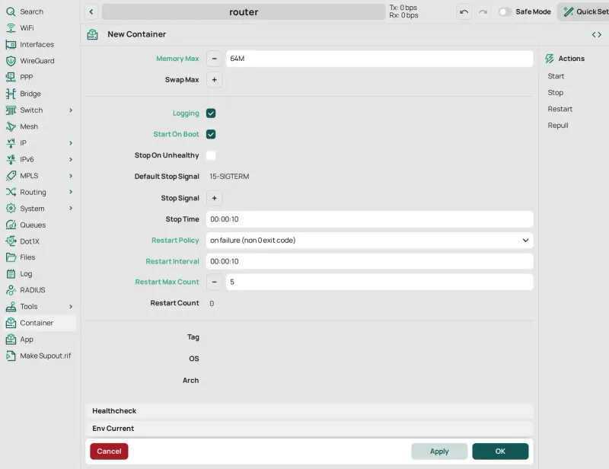Go back with the left chevron button
This screenshot has width=609, height=469.
coord(91,12)
